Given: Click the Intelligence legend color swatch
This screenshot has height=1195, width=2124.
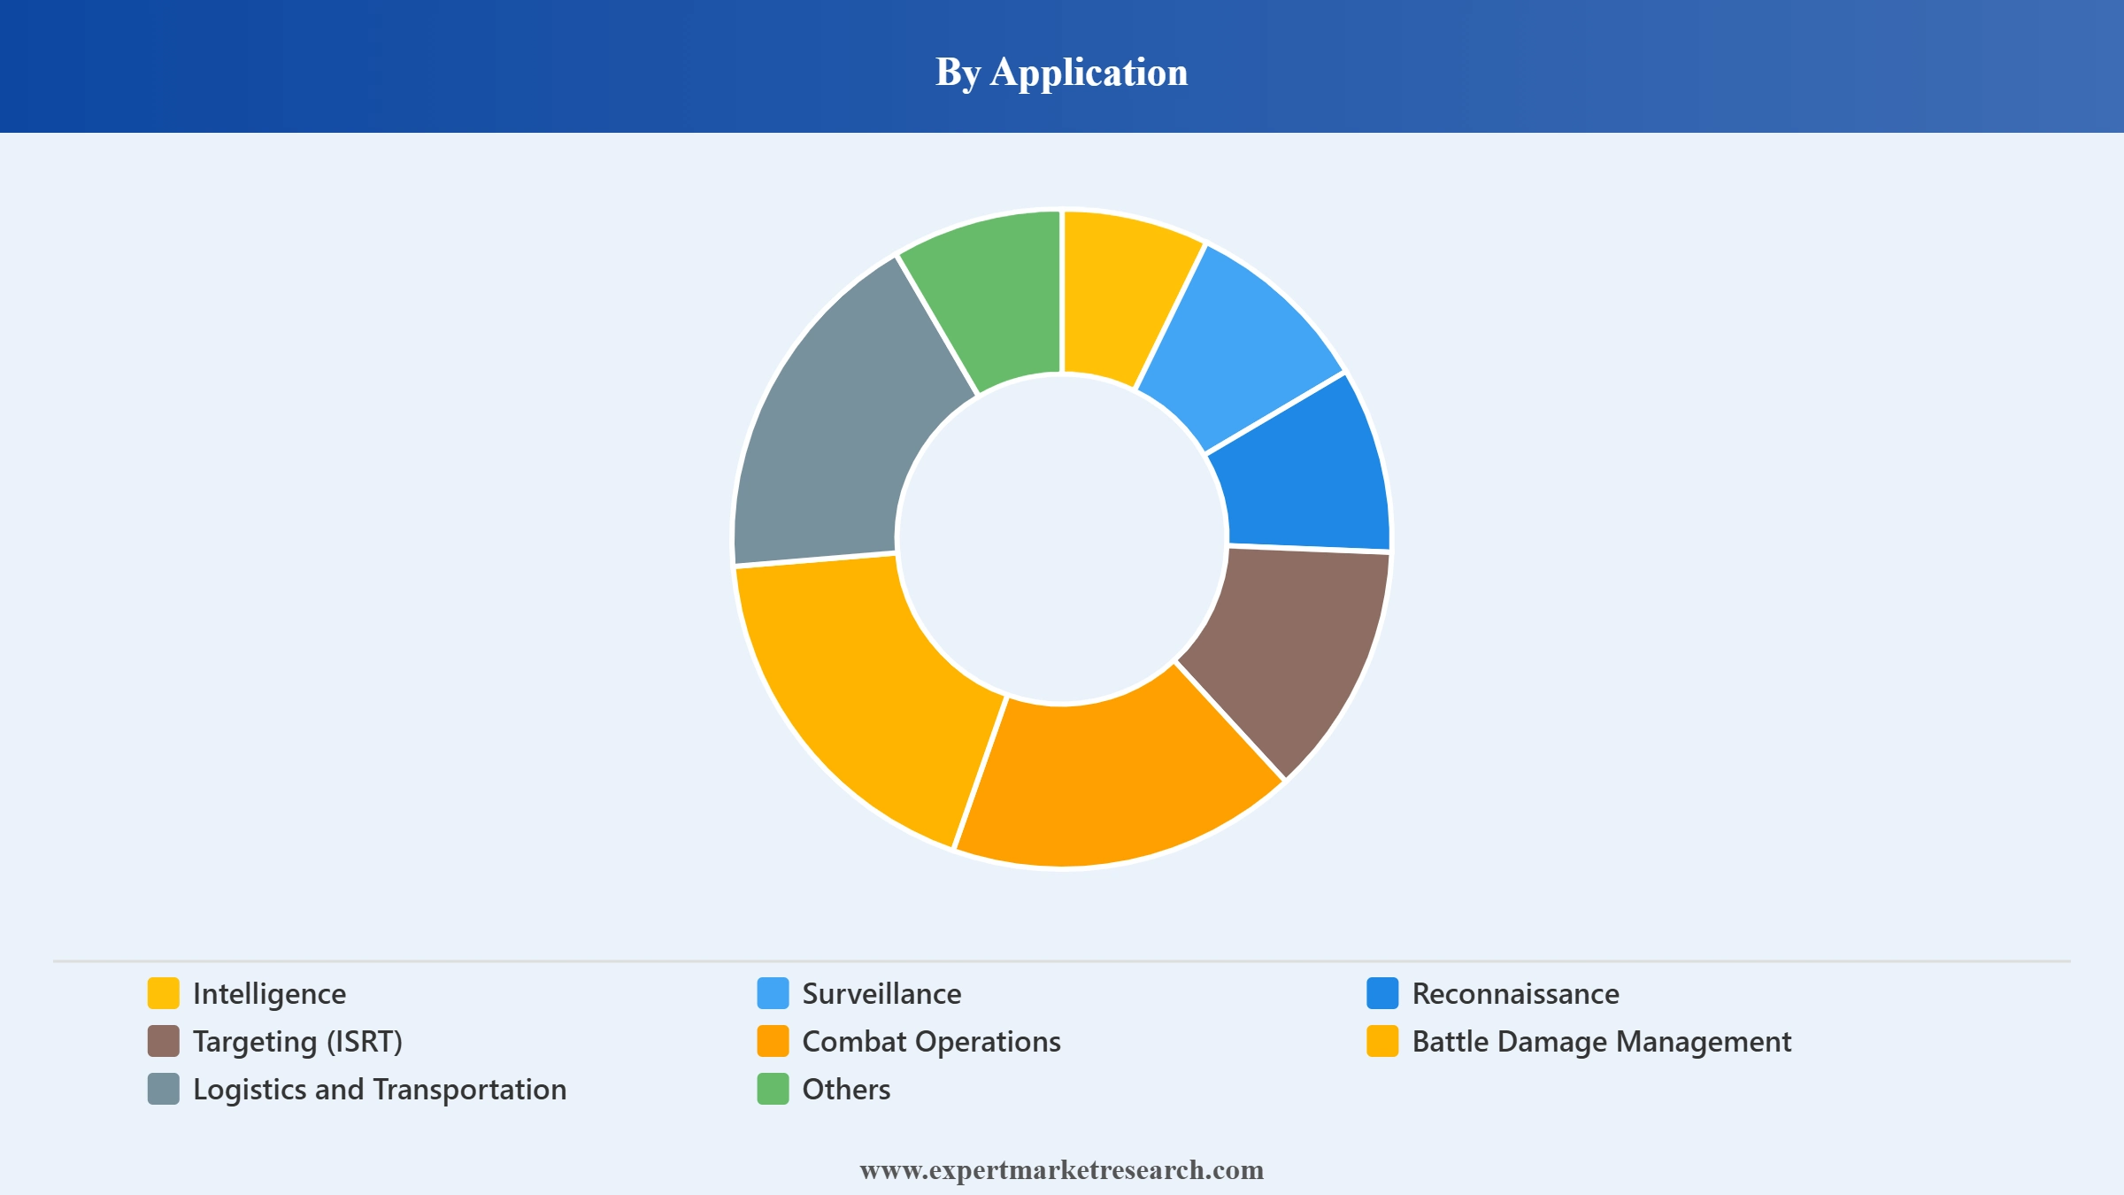Looking at the screenshot, I should [x=164, y=993].
